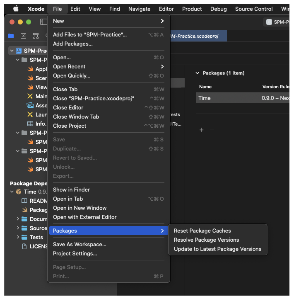Open the Product menu
This screenshot has height=301, width=294.
tap(192, 9)
